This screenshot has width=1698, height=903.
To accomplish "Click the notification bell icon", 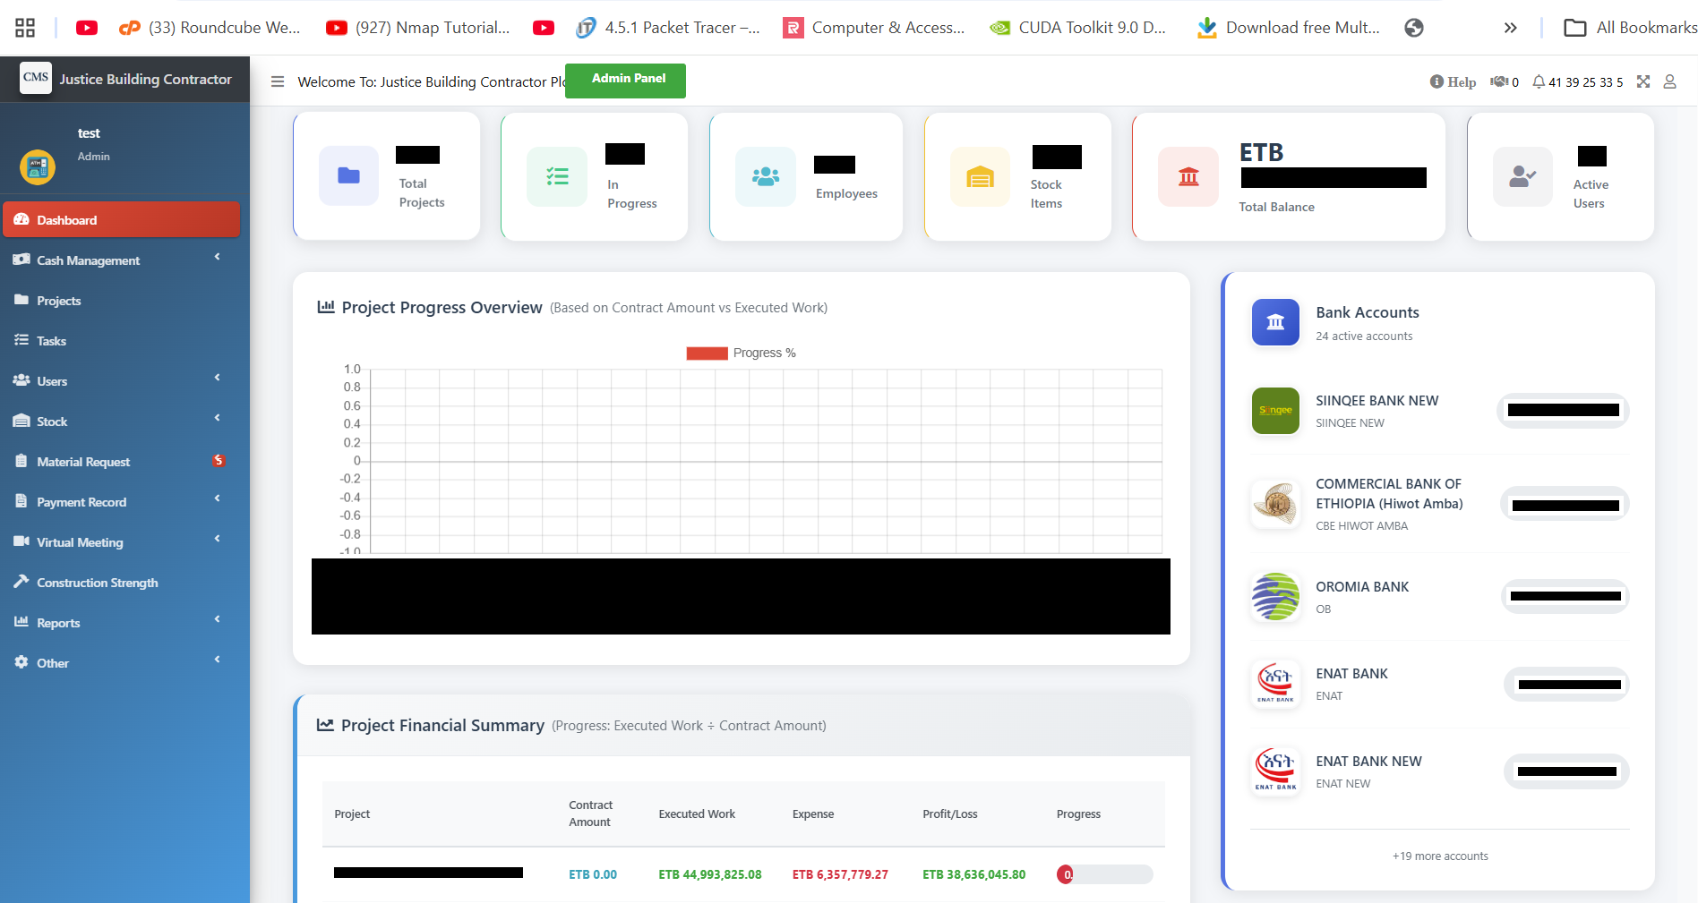I will pos(1539,81).
